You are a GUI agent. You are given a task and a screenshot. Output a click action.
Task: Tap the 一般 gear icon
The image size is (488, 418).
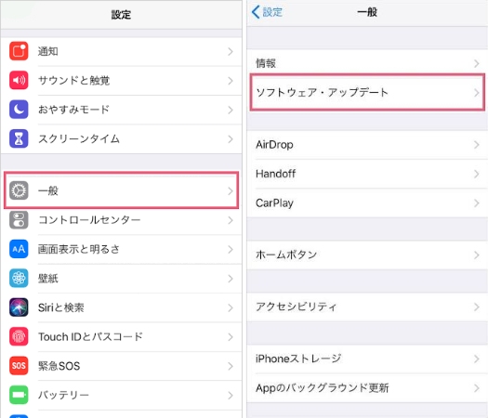(19, 190)
